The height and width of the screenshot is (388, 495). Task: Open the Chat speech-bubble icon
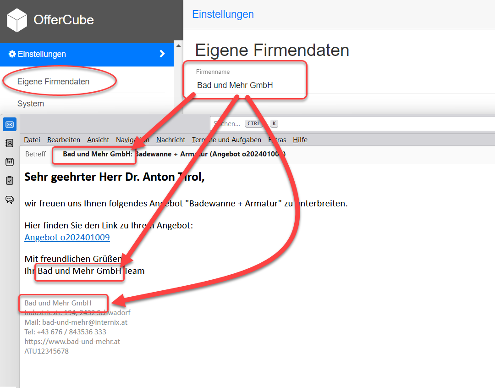(x=10, y=200)
